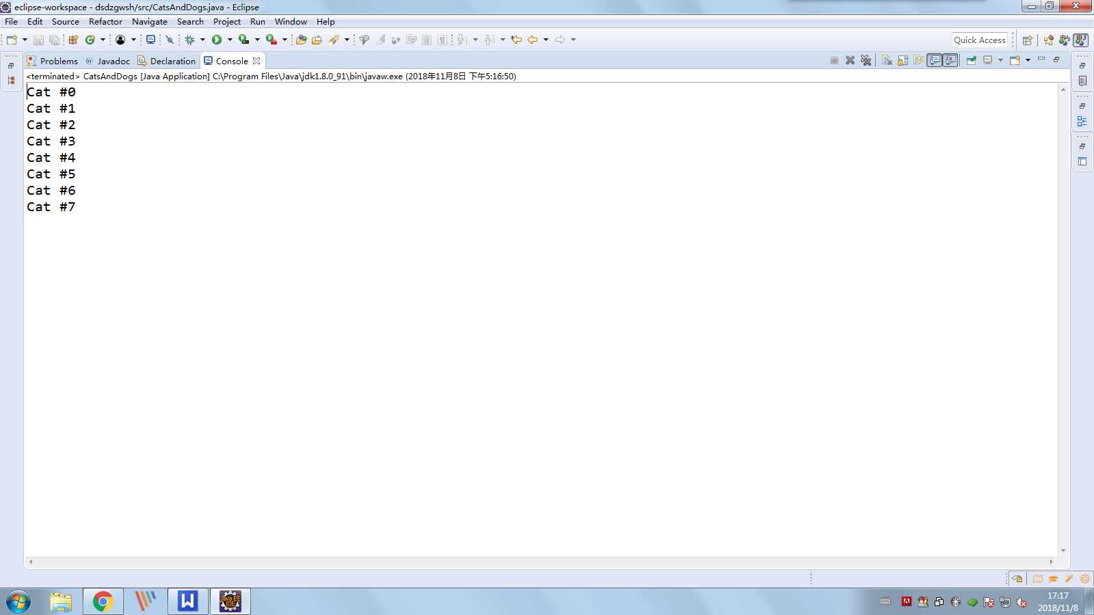
Task: Click the 'Cat #7' console line
Action: (51, 207)
